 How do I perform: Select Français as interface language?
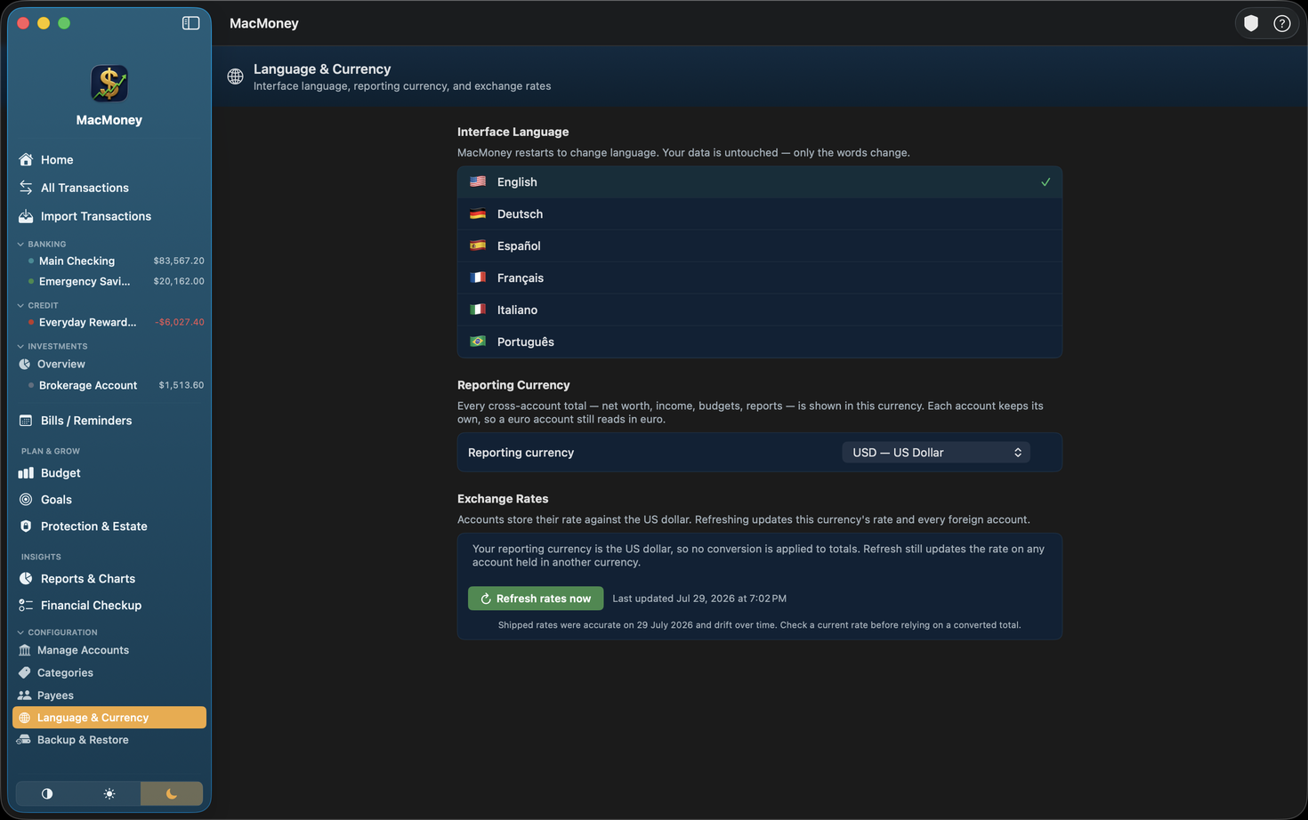760,278
